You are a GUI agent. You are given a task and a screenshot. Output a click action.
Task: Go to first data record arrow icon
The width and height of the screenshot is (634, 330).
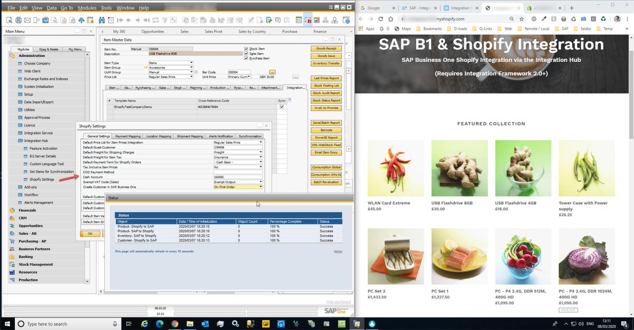pos(120,20)
